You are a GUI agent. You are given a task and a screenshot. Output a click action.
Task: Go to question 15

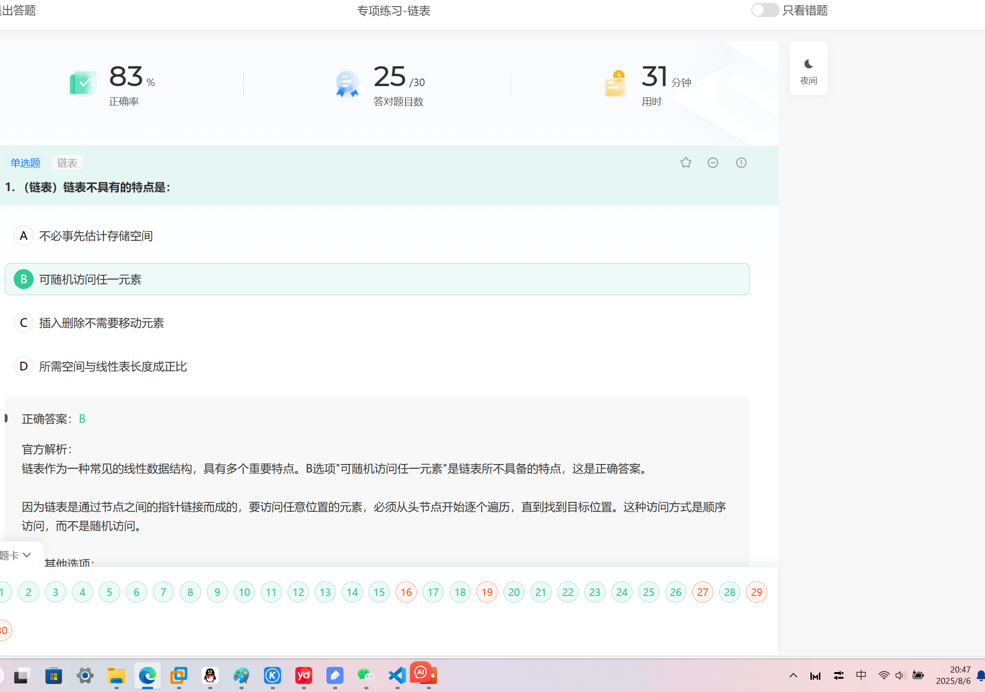click(379, 592)
